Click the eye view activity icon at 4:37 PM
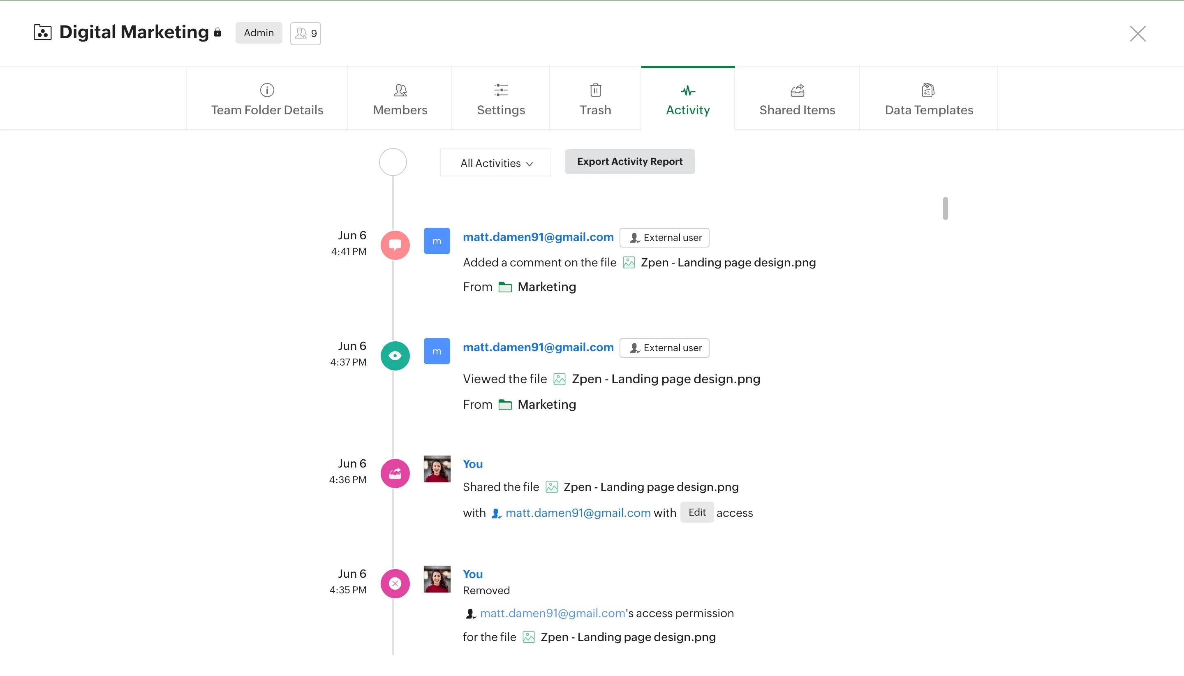 coord(395,356)
